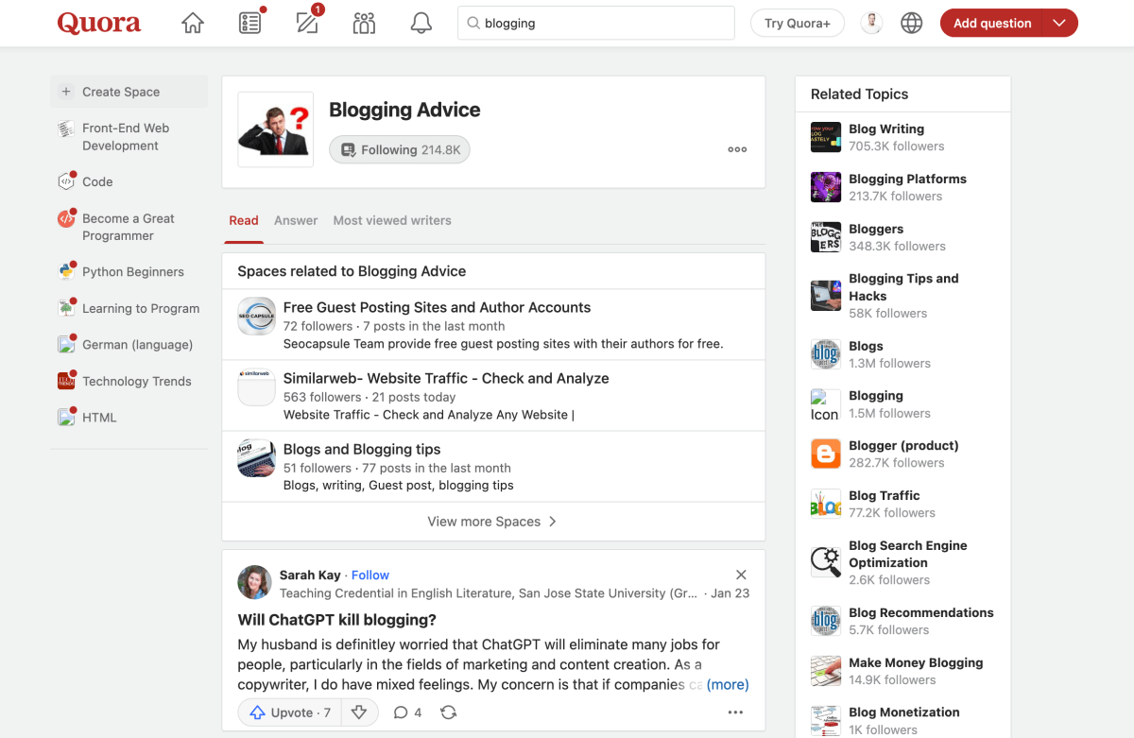Go to Quora Home feed icon
Screen dimensions: 1134x738
pos(193,24)
